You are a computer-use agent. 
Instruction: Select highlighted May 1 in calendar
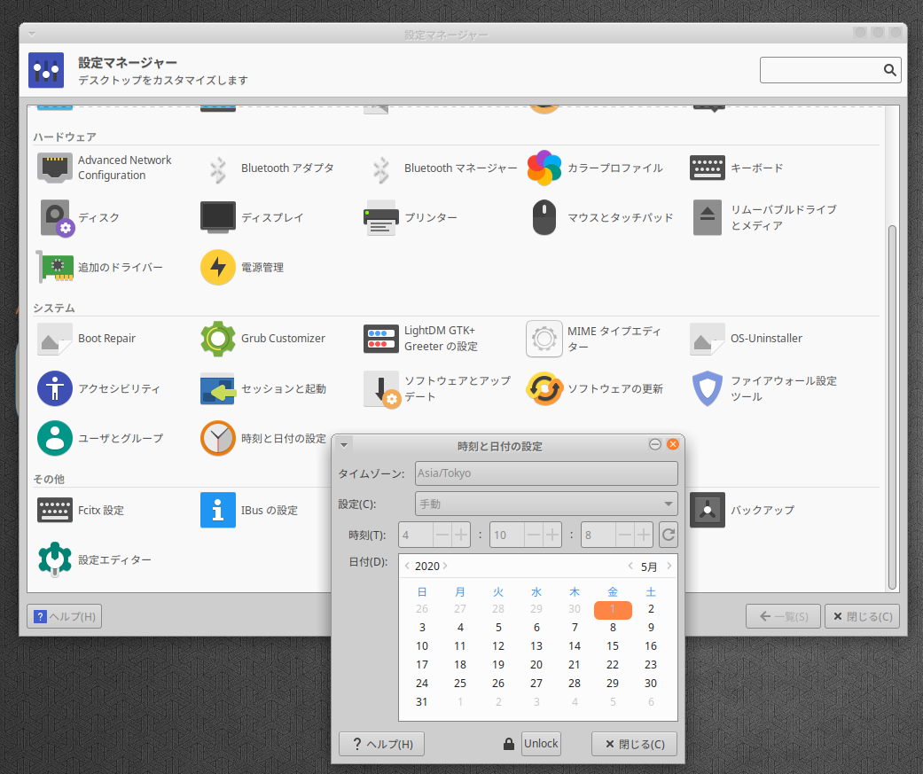click(x=613, y=609)
